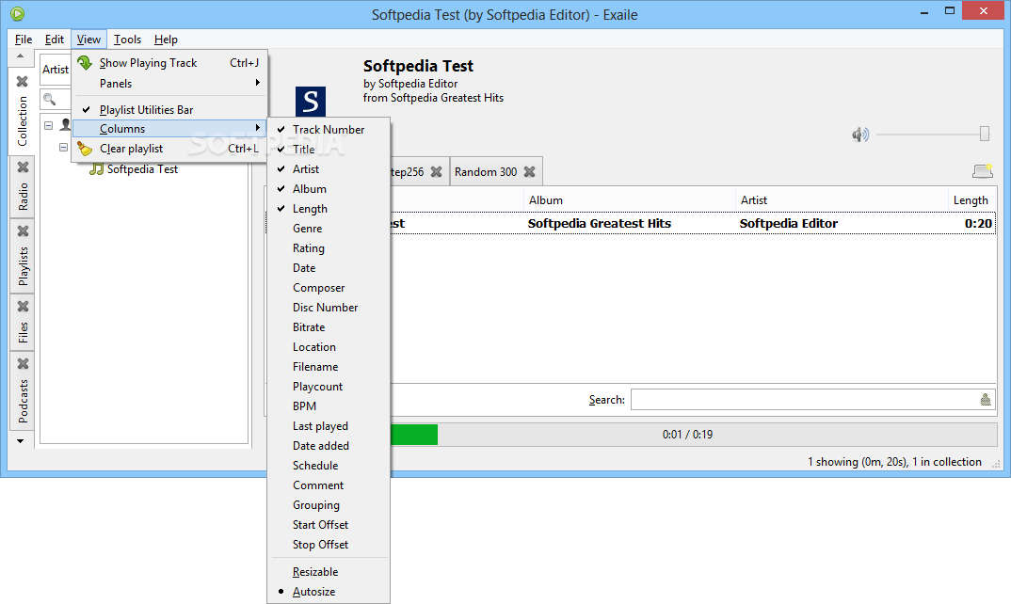Viewport: 1011px width, 604px height.
Task: Uncheck the Length column
Action: 329,209
